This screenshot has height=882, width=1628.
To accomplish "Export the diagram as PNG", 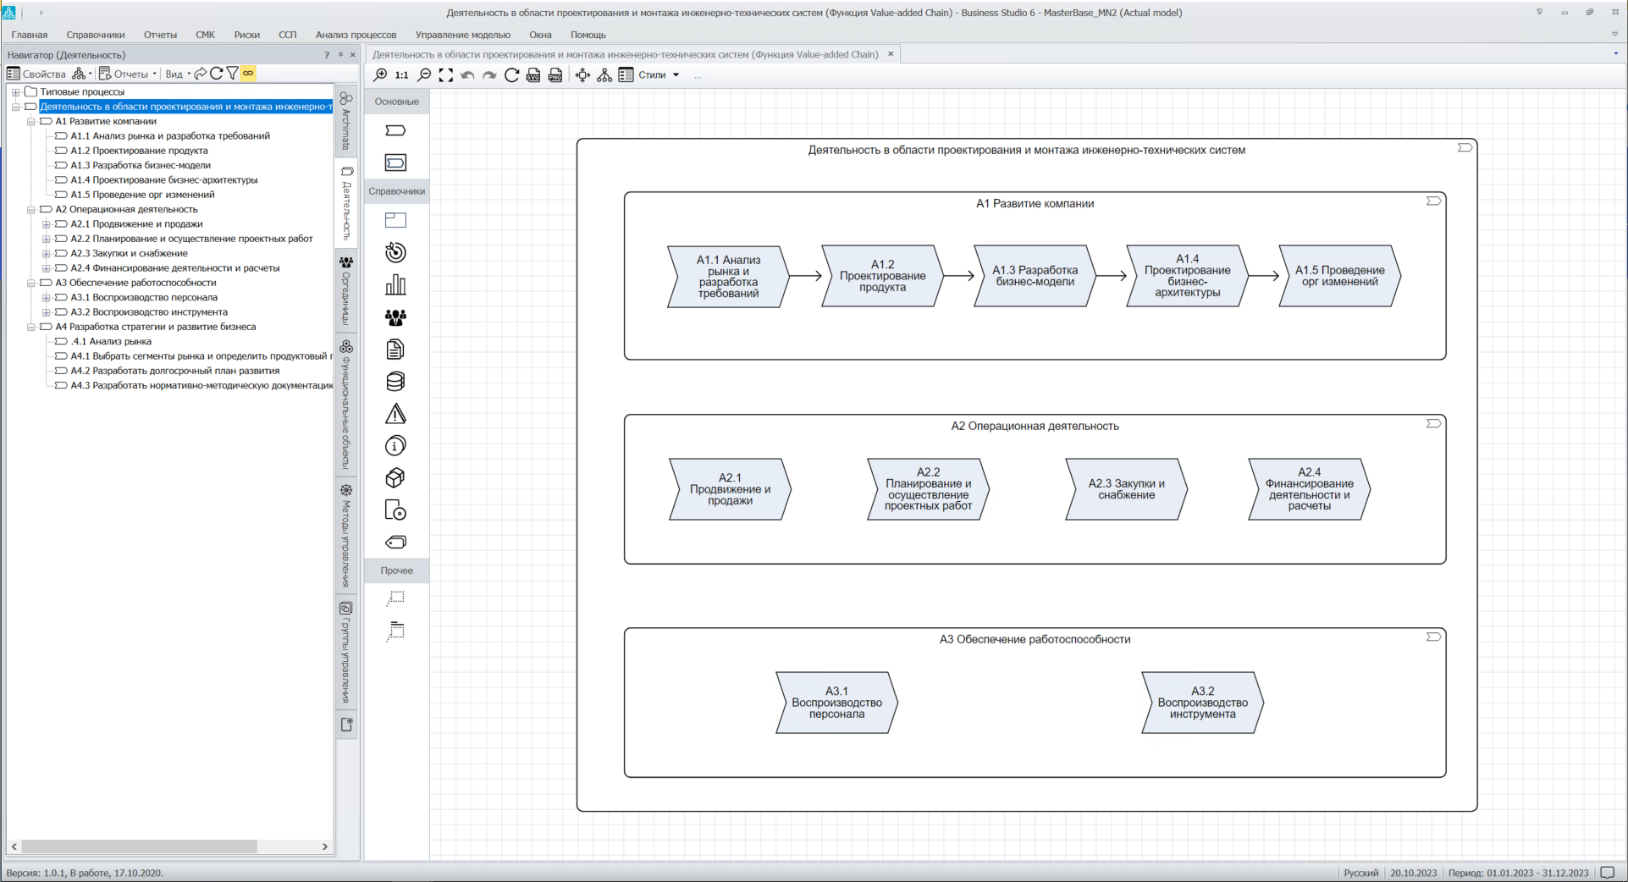I will [x=555, y=75].
